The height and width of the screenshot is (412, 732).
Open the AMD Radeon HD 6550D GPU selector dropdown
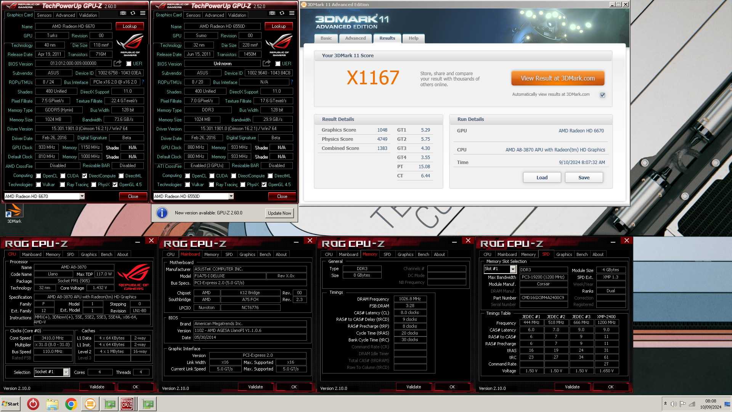click(231, 196)
